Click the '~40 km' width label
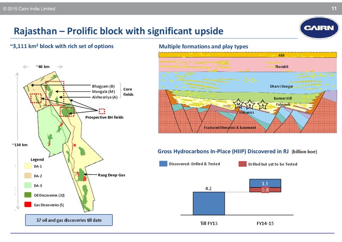The image size is (342, 242). point(42,67)
